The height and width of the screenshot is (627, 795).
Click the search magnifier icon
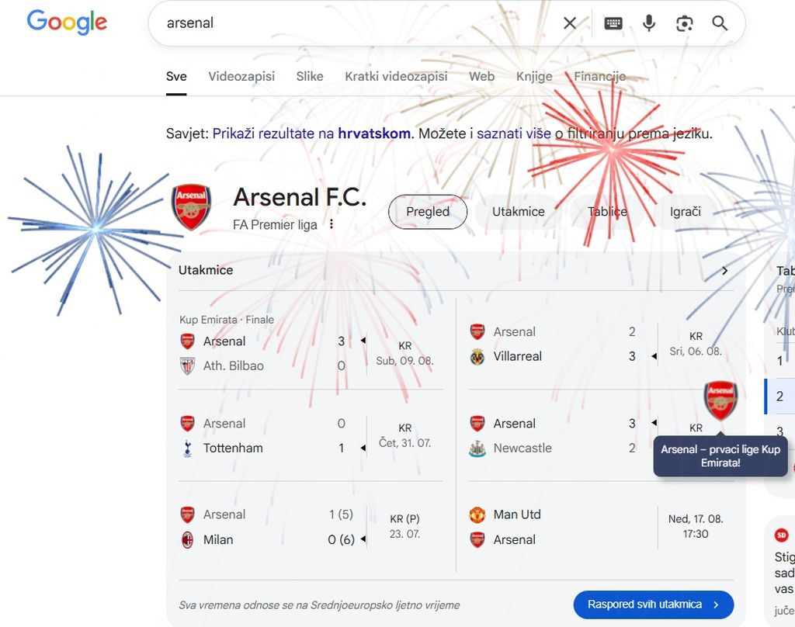719,23
